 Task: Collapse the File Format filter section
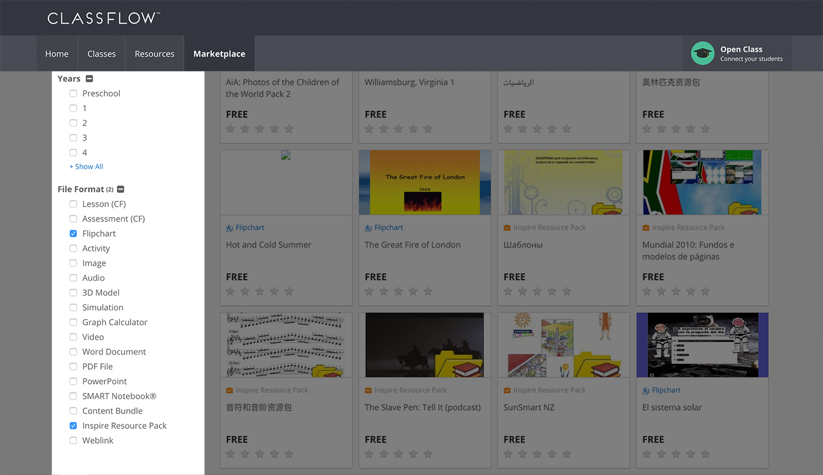pos(120,188)
